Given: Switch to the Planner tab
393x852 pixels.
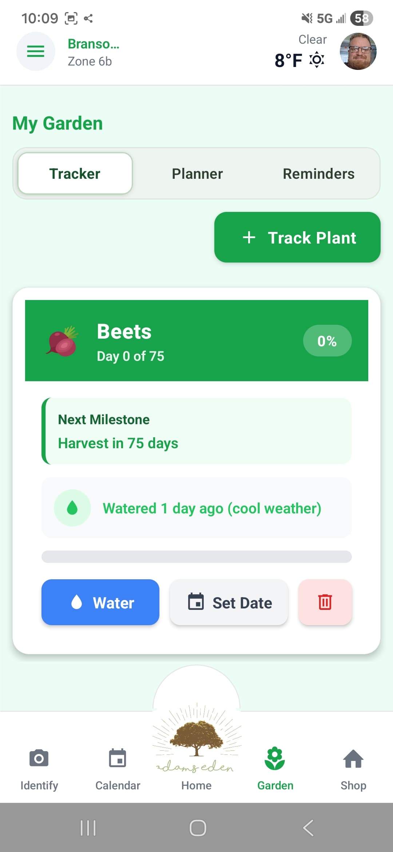Looking at the screenshot, I should point(197,173).
